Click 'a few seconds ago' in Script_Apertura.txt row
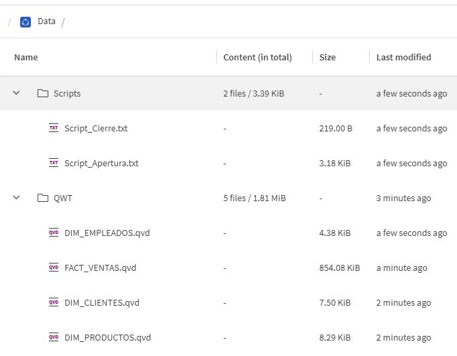Image resolution: width=457 pixels, height=356 pixels. (411, 164)
